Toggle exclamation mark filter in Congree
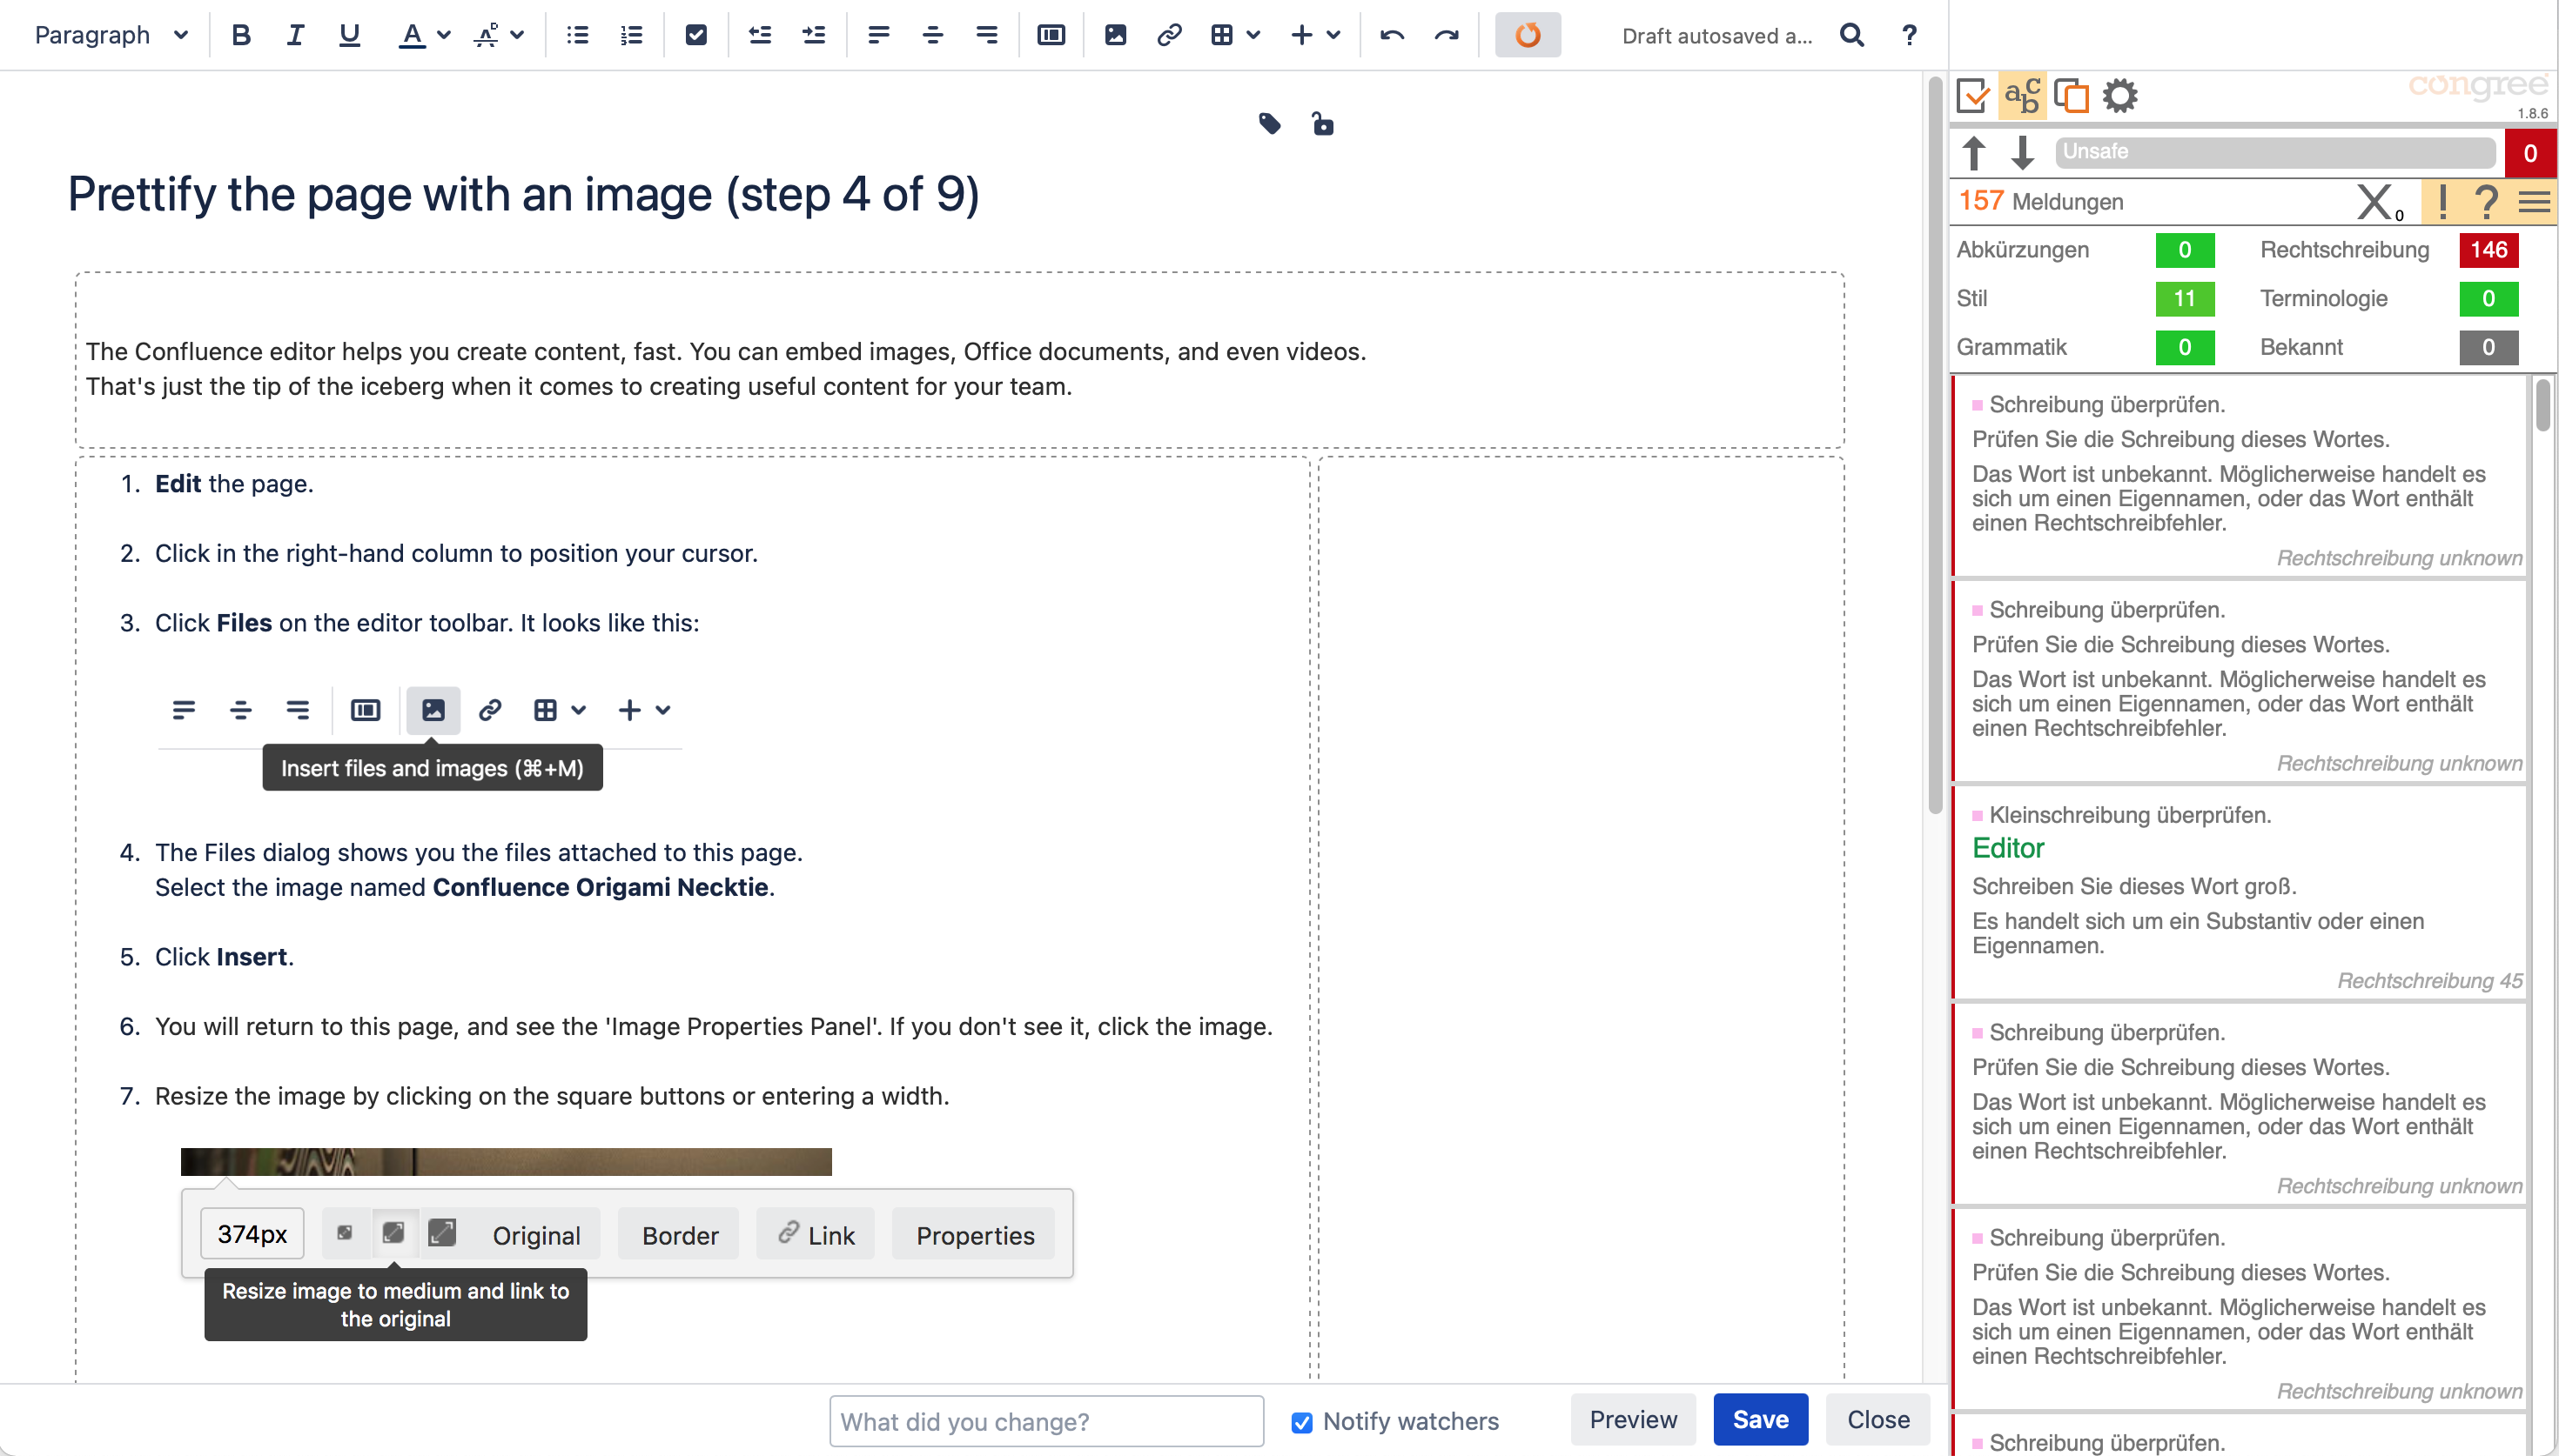 point(2442,202)
